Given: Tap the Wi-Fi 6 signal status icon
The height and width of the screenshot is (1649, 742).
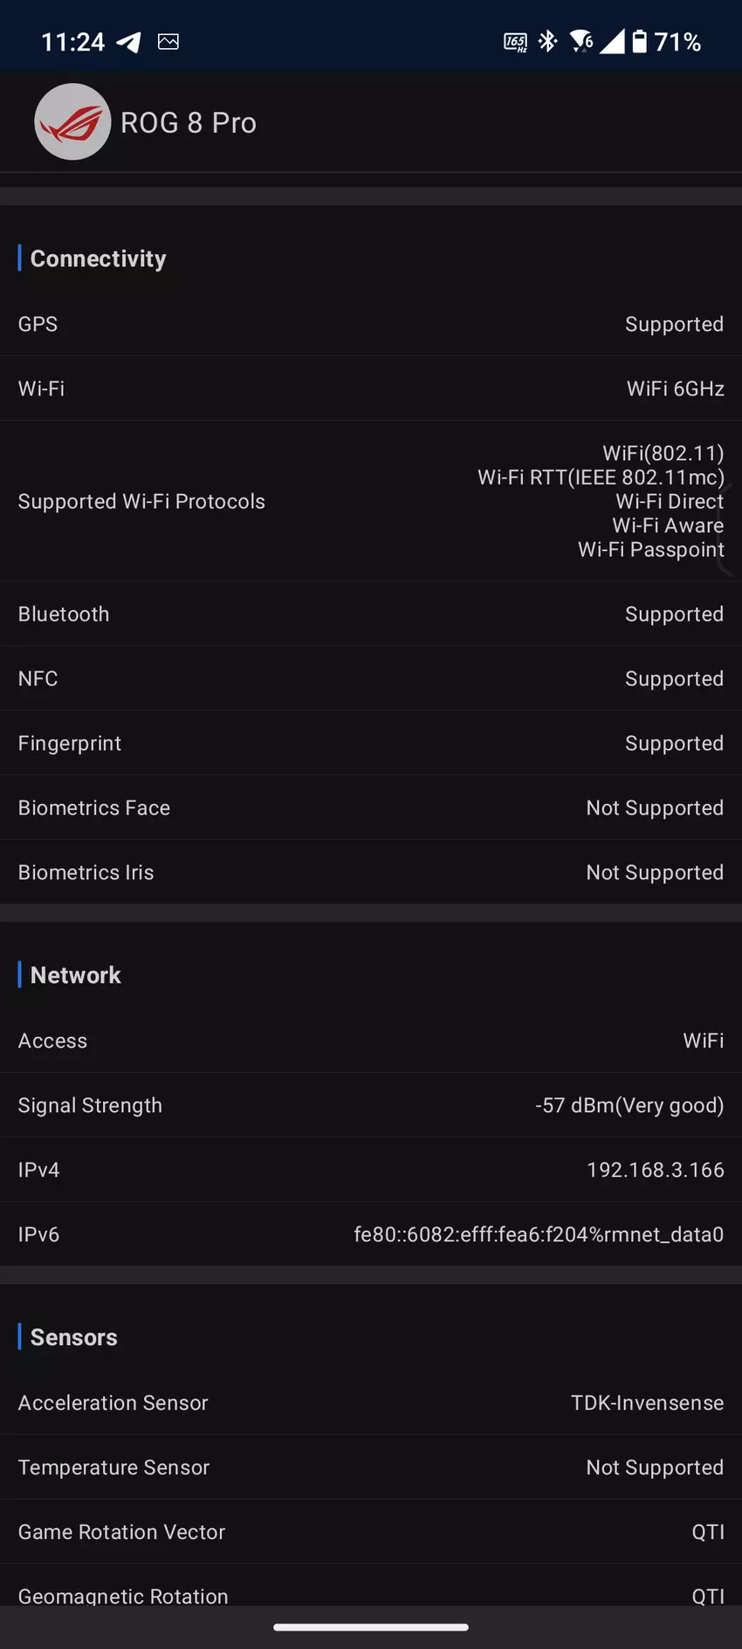Looking at the screenshot, I should pyautogui.click(x=581, y=42).
